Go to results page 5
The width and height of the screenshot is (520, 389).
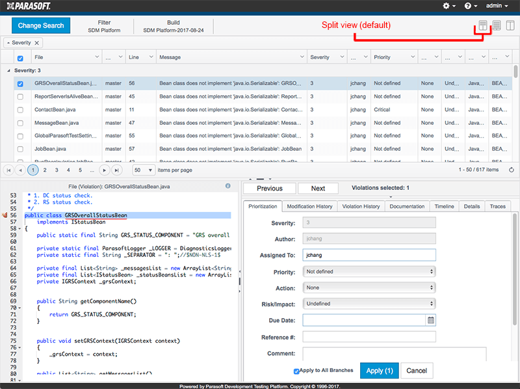pos(80,170)
